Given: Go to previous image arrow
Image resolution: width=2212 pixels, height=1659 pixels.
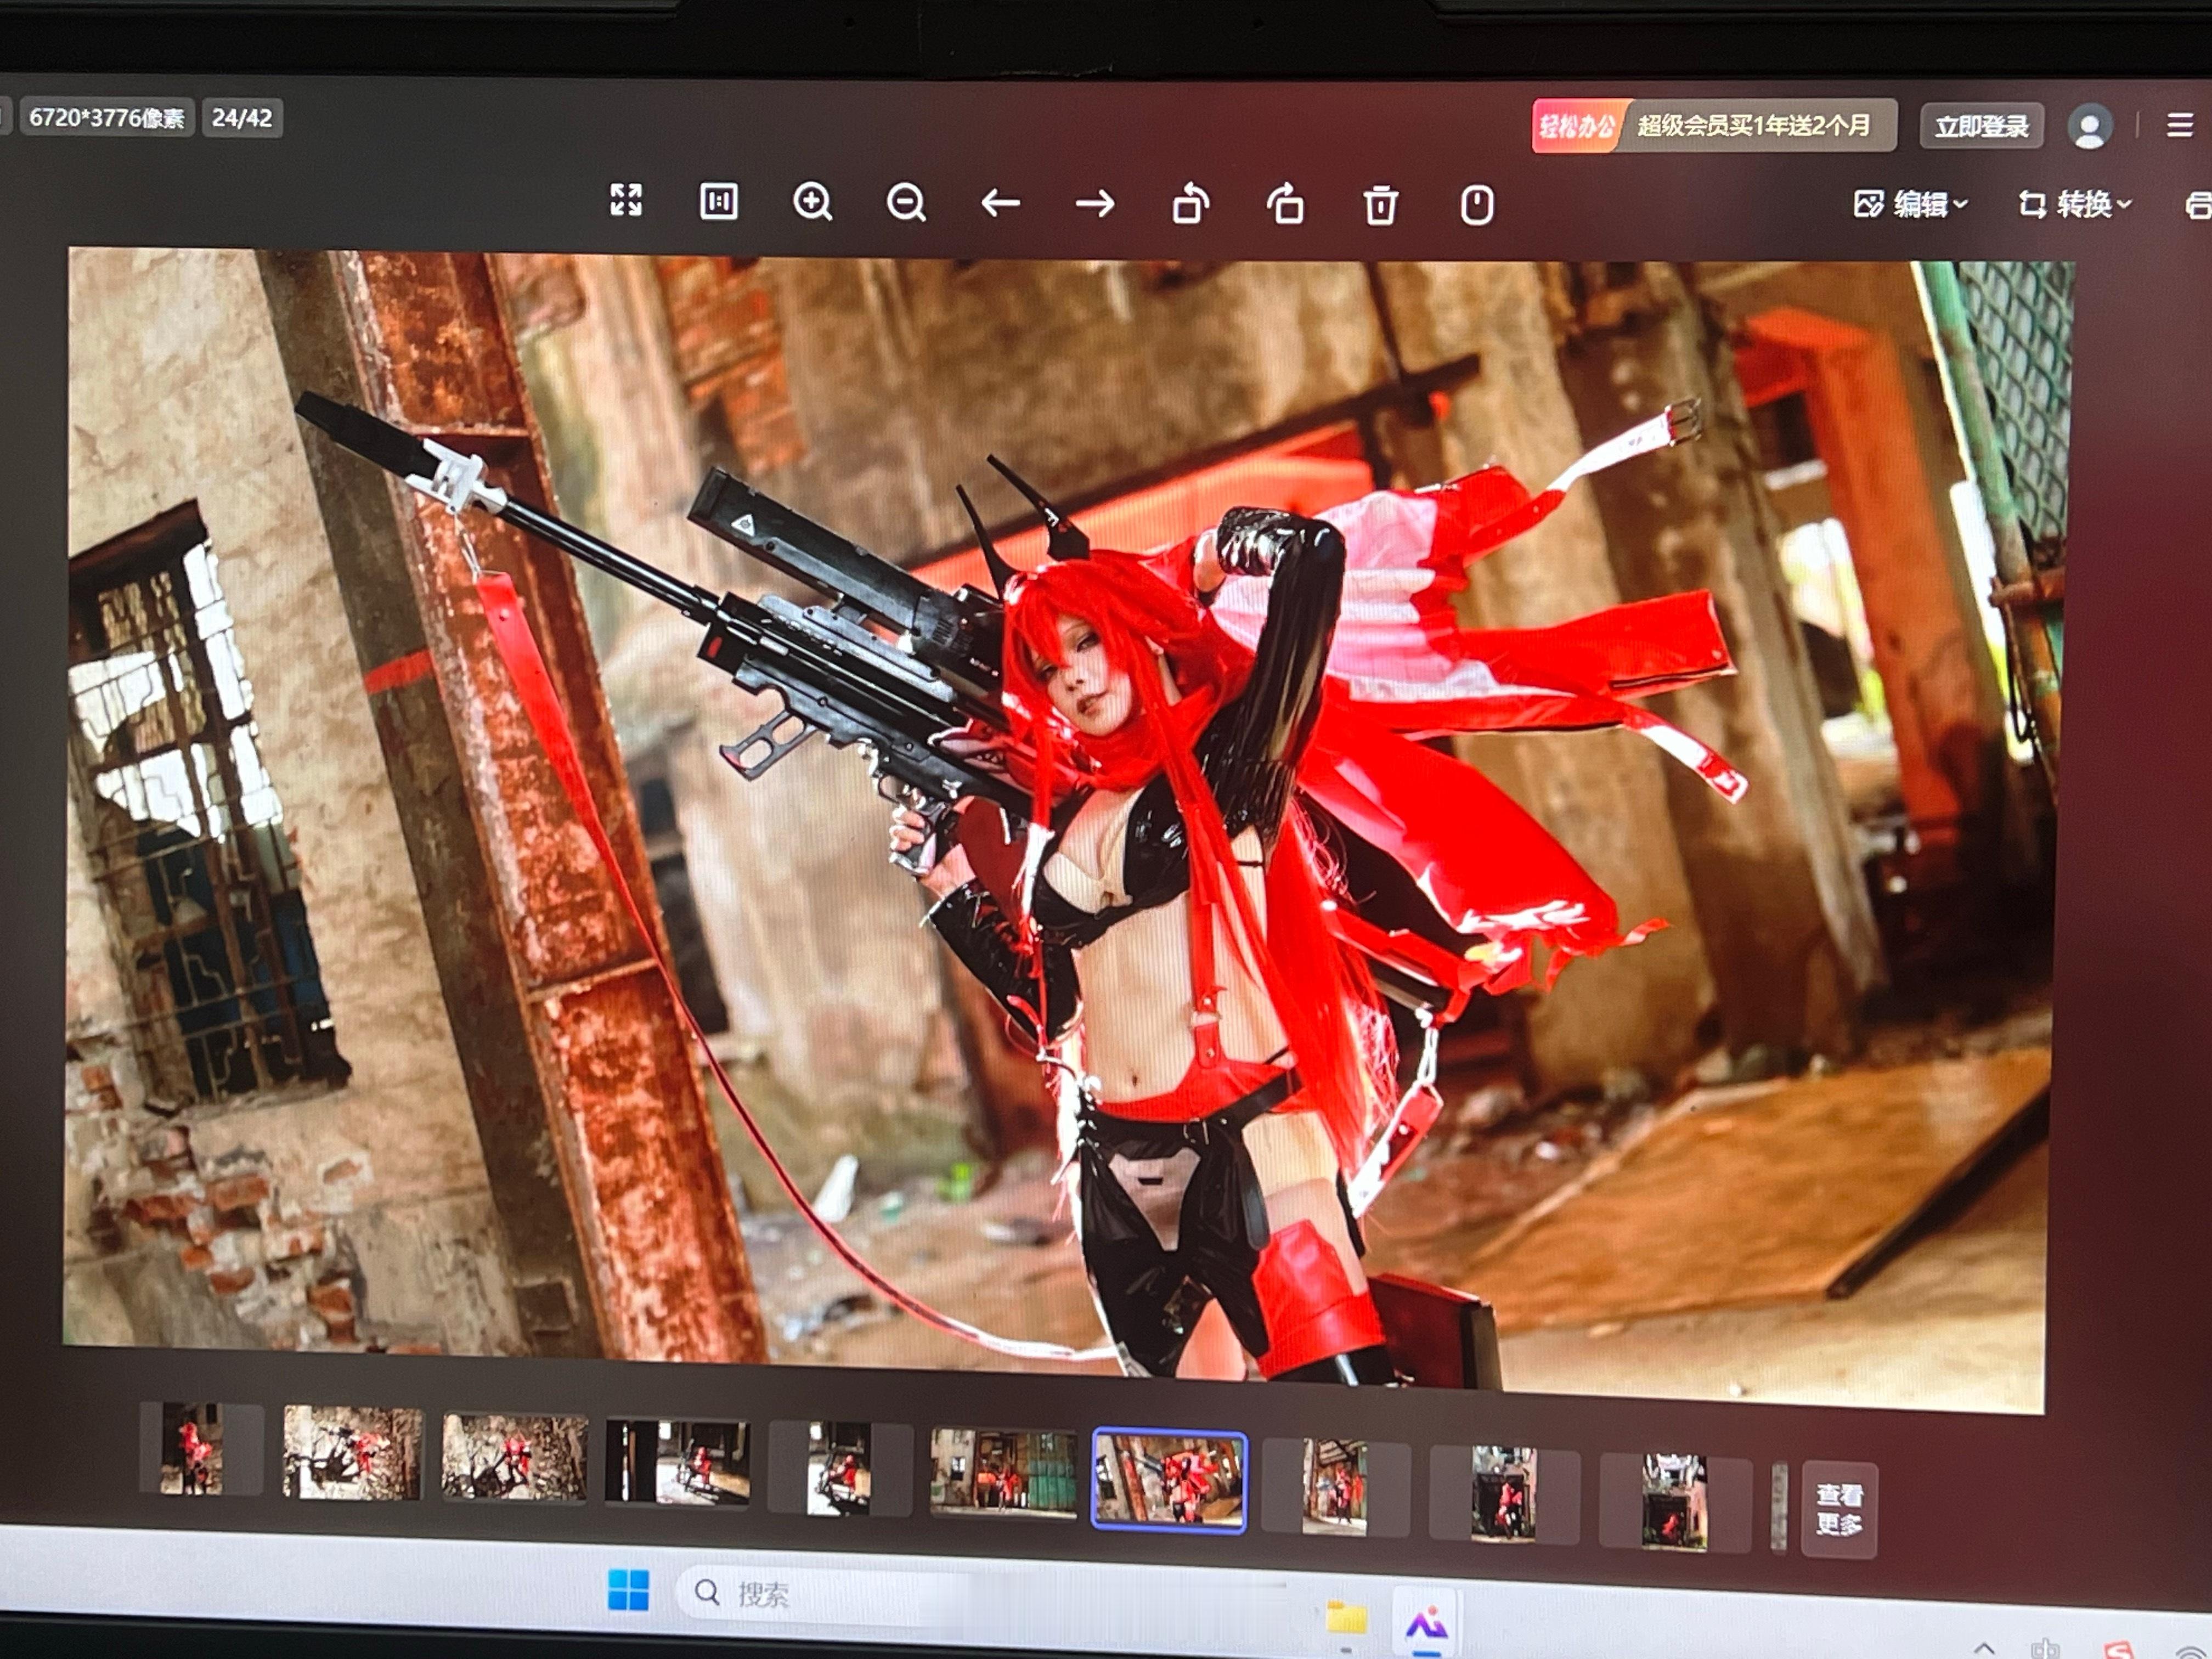Looking at the screenshot, I should coord(1000,204).
